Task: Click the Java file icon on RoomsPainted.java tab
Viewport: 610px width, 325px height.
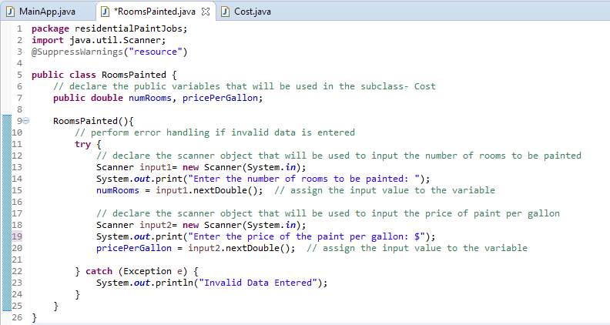Action: [x=105, y=12]
